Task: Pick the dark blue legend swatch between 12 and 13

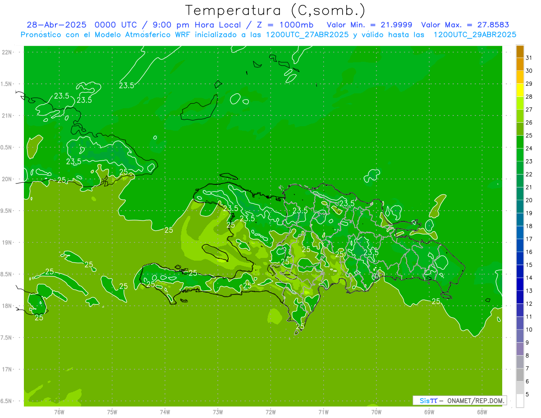Action: point(520,297)
